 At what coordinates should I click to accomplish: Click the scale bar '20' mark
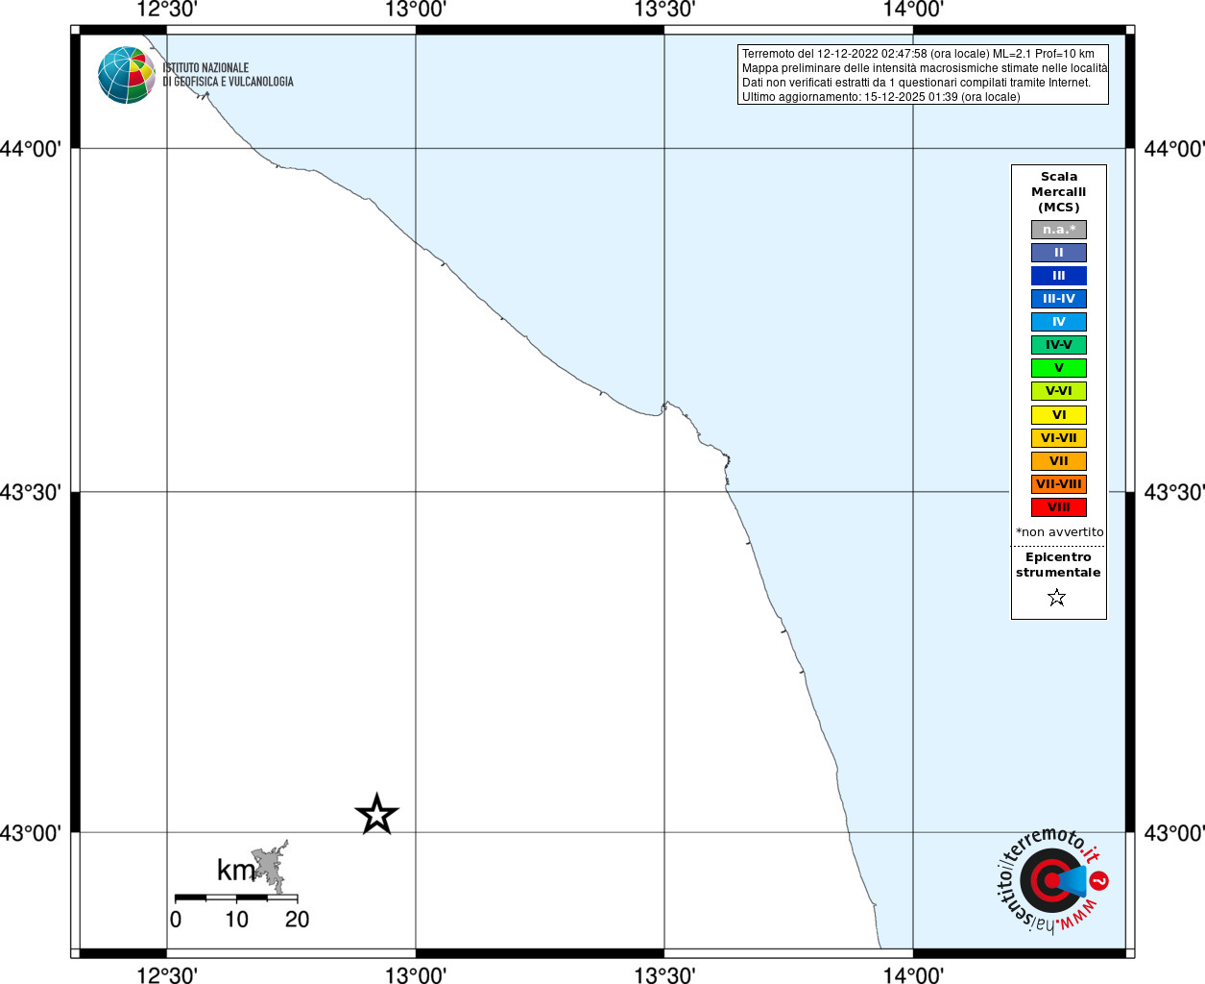[x=298, y=920]
